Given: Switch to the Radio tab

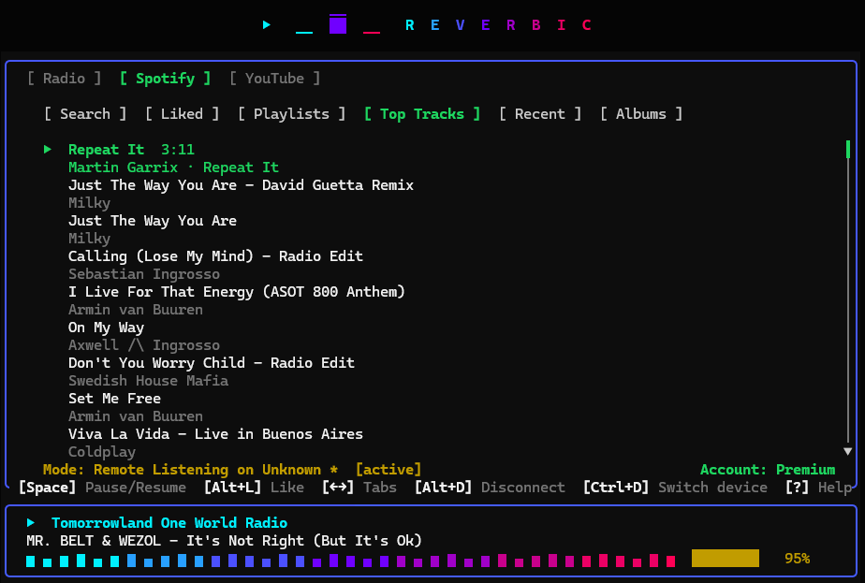Looking at the screenshot, I should point(64,79).
